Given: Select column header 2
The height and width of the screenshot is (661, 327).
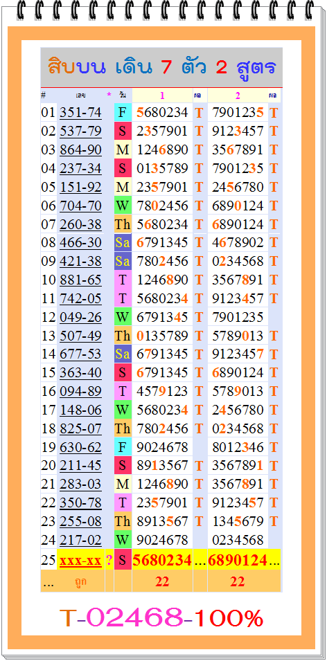Looking at the screenshot, I should [x=238, y=96].
